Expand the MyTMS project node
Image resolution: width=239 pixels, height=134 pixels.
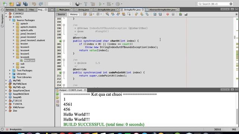6,80
